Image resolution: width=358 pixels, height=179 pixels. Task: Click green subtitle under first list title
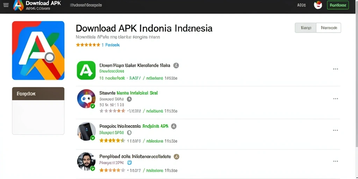(112, 71)
